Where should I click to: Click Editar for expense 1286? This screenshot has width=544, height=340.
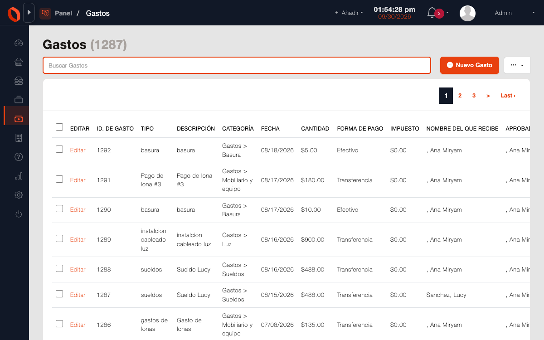coord(78,325)
